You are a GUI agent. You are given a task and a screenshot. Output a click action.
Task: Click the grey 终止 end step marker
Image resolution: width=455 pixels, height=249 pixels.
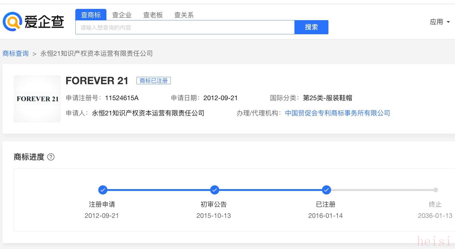(x=435, y=190)
